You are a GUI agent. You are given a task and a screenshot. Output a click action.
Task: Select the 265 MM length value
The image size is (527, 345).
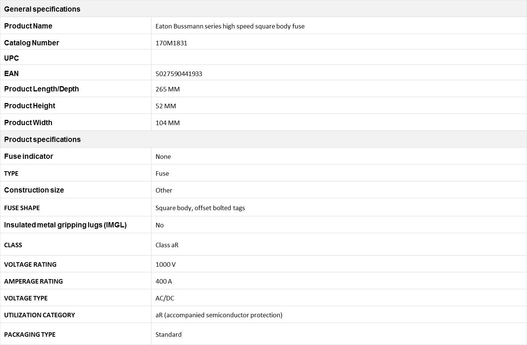(x=168, y=89)
